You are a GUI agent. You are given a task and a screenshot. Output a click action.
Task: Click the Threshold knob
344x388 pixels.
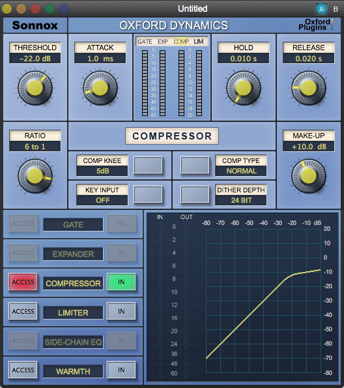point(35,87)
